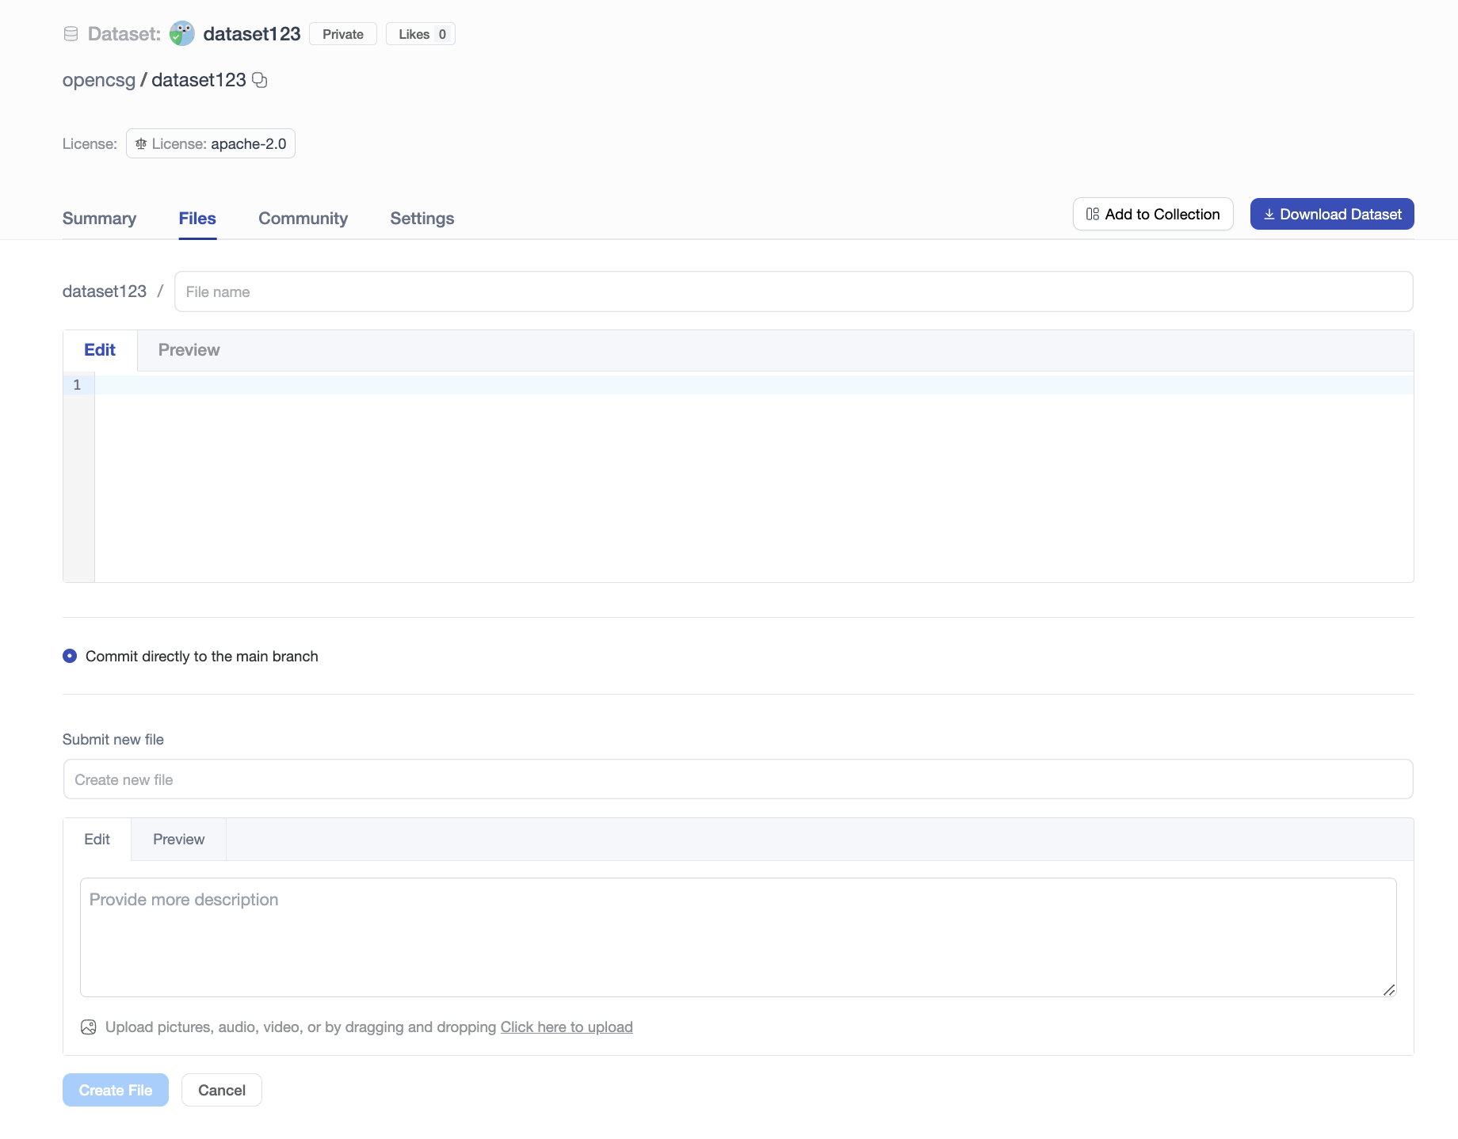Switch to the Summary tab
1458x1139 pixels.
pos(99,218)
